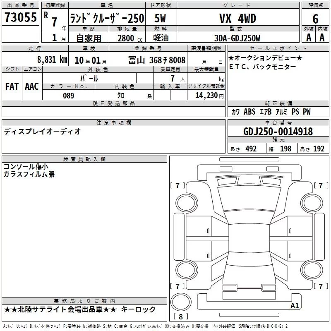331x331 pixels.
Task: Click the inspector note コンソール傷小
Action: [25, 167]
